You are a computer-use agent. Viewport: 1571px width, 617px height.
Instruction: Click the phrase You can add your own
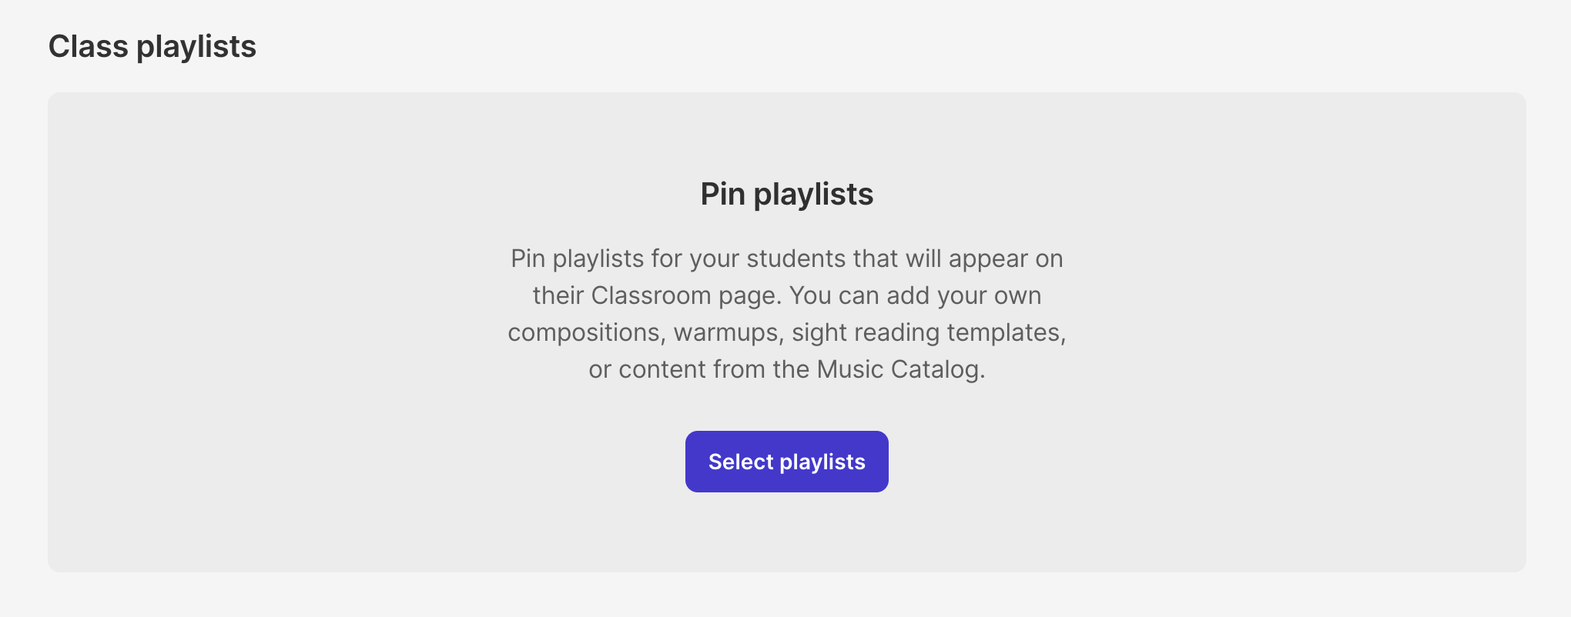(916, 296)
